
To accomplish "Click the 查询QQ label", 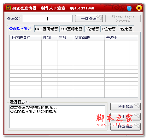I will [x=14, y=19].
